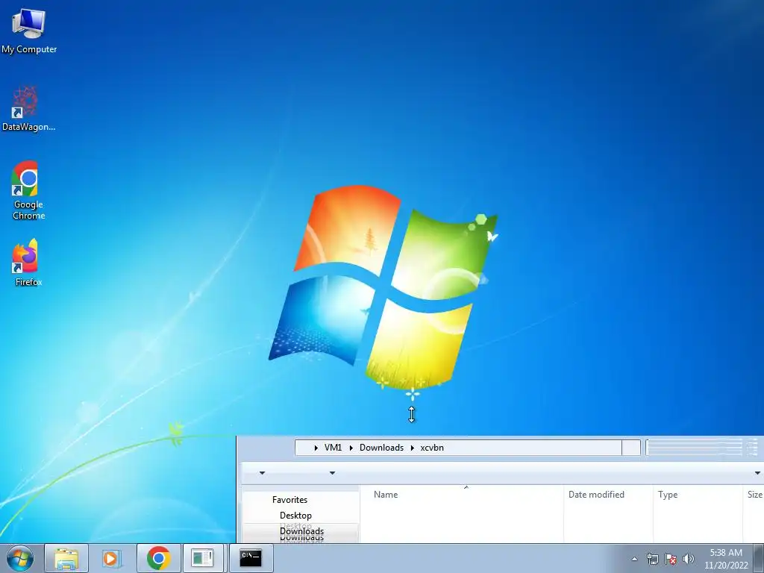Expand the arrow after Downloads in the address bar
The height and width of the screenshot is (573, 764).
[412, 448]
